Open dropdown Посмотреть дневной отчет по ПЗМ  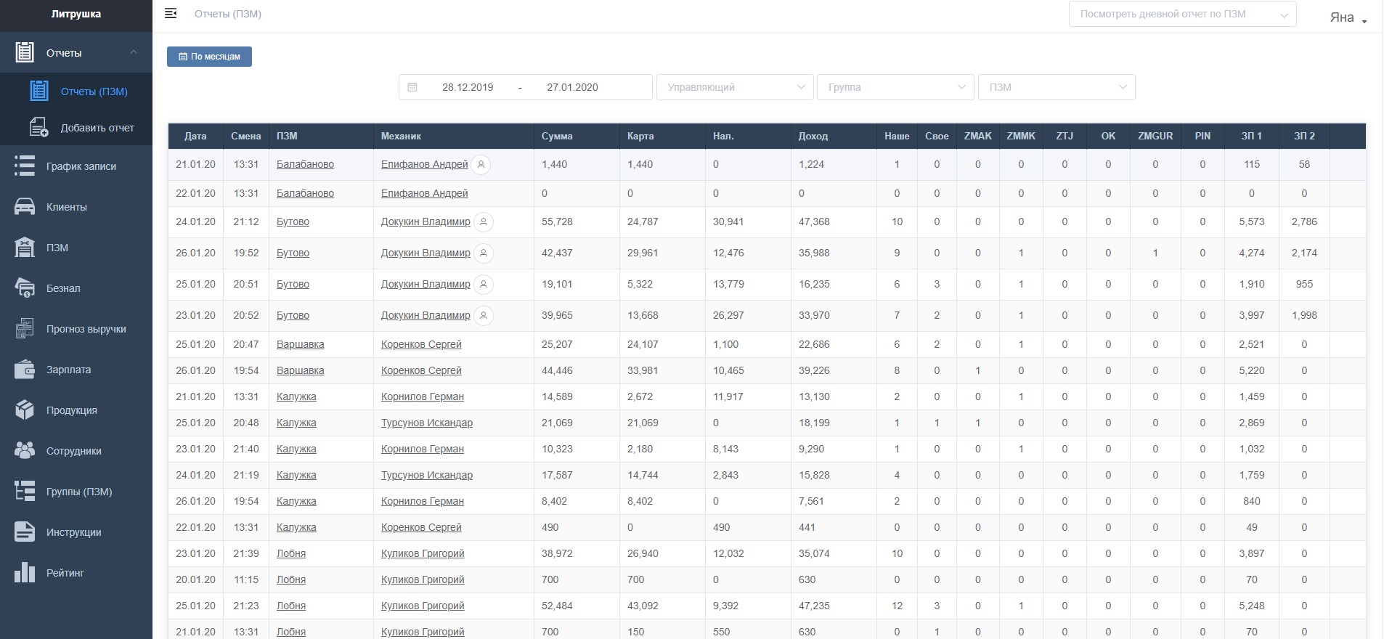pyautogui.click(x=1182, y=15)
